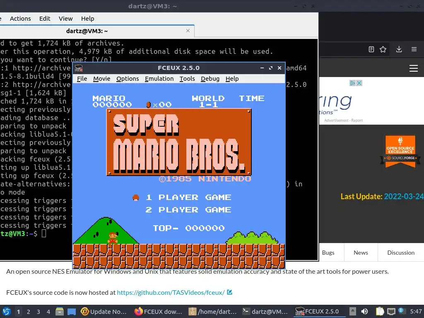Open the Tools menu in FCEUX
424x318 pixels.
pyautogui.click(x=187, y=79)
